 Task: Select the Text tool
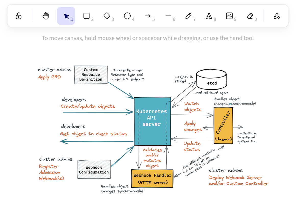click(x=209, y=16)
